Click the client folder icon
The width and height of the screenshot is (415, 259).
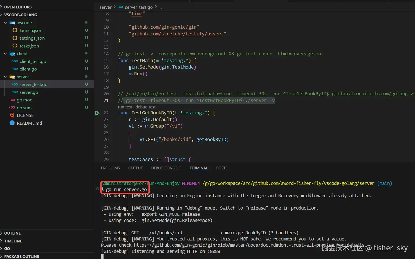(12, 53)
